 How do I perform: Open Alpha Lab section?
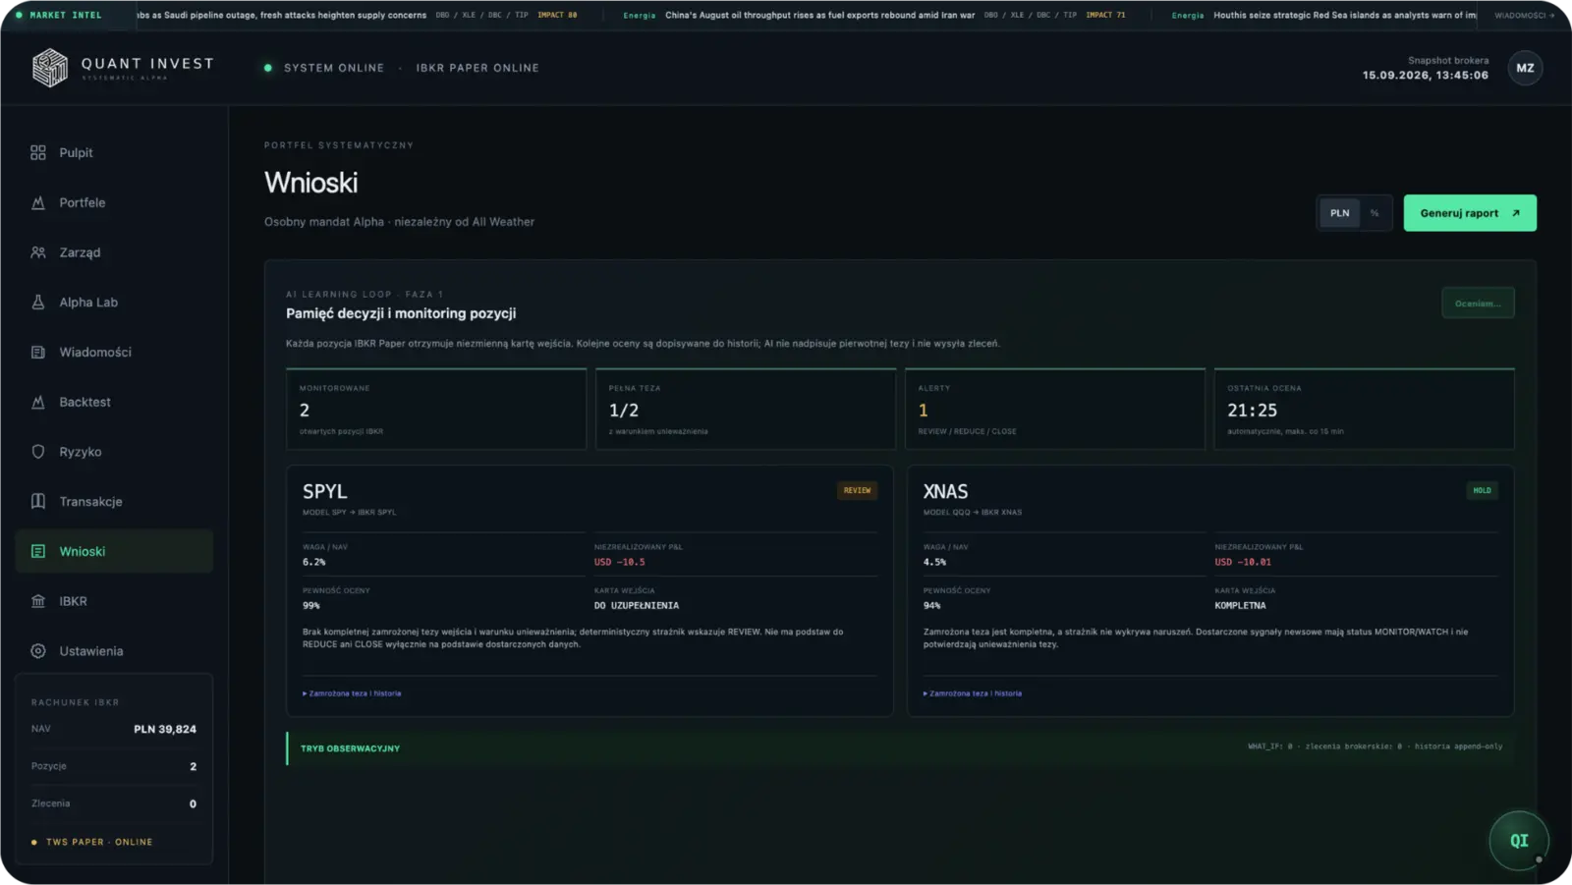[114, 303]
